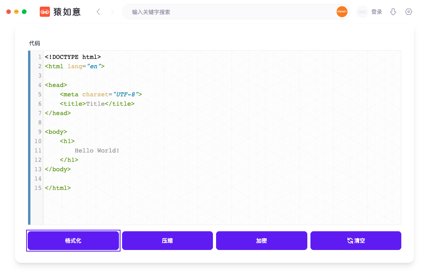Click line number 15 in the gutter
Image resolution: width=429 pixels, height=273 pixels.
(38, 188)
